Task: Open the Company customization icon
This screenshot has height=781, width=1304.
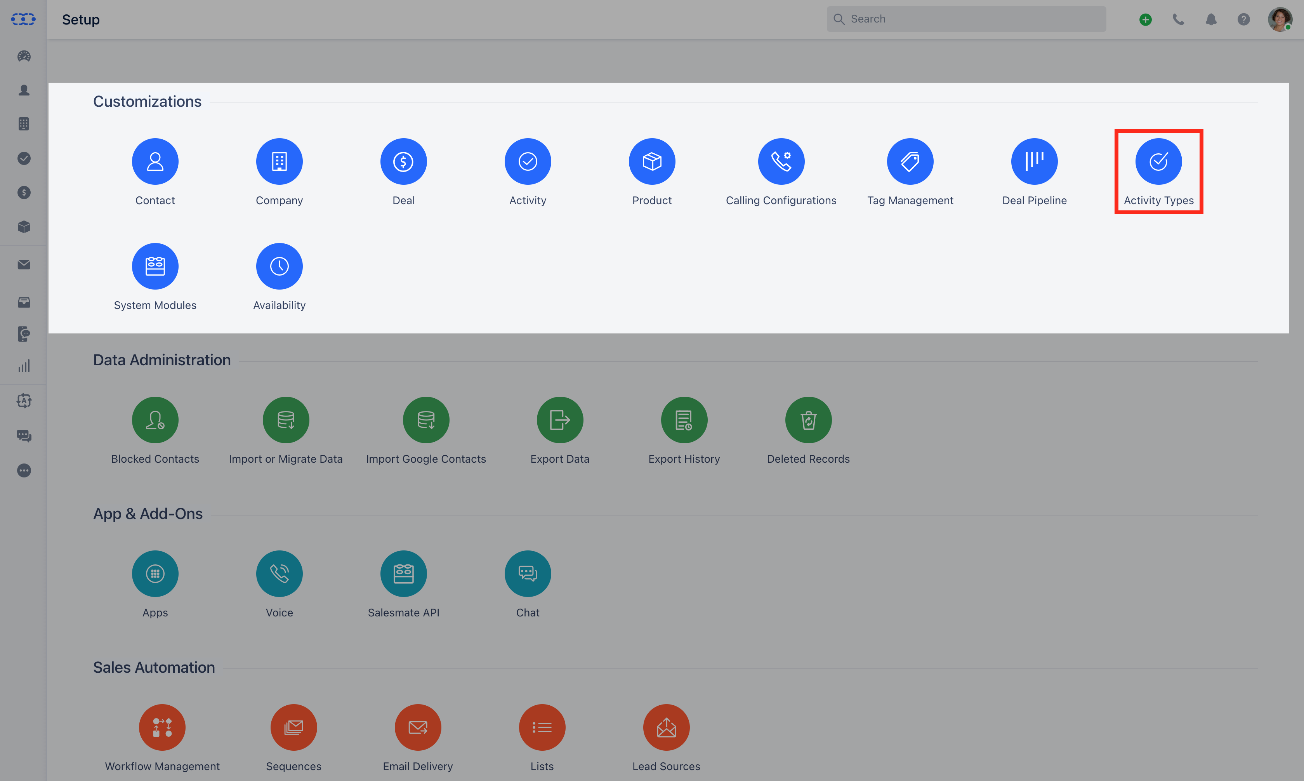Action: pyautogui.click(x=279, y=161)
